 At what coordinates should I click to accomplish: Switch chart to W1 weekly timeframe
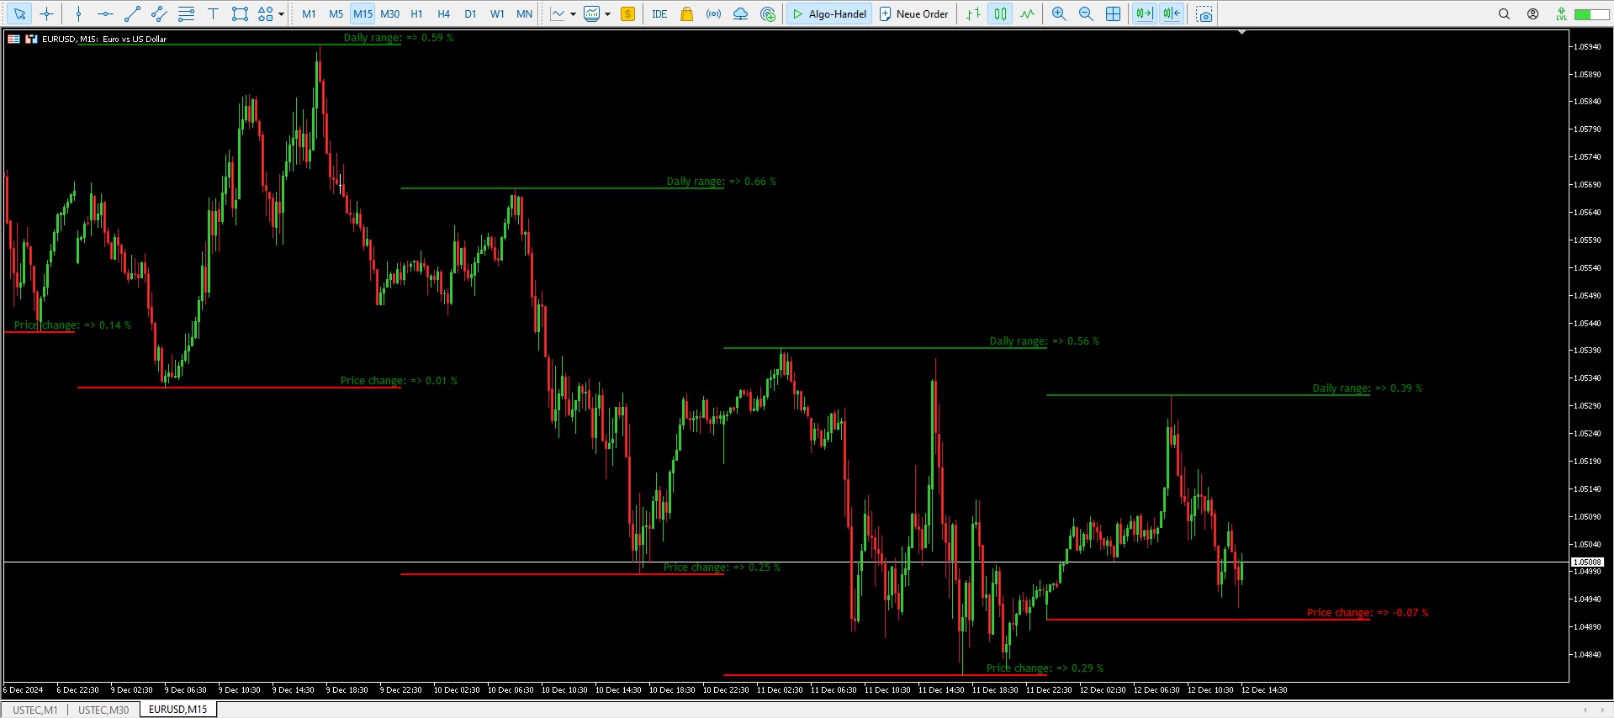coord(497,13)
